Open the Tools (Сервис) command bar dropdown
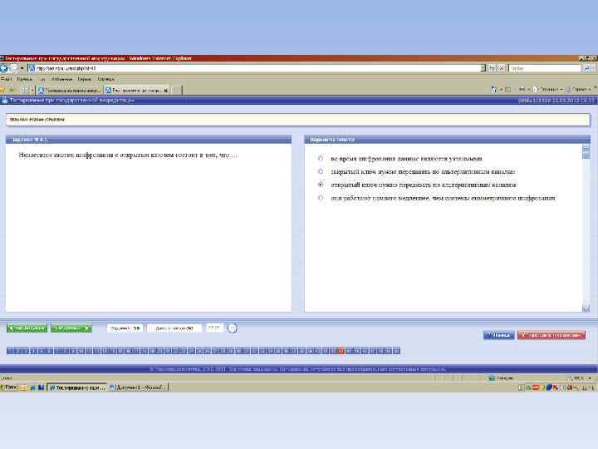 578,89
